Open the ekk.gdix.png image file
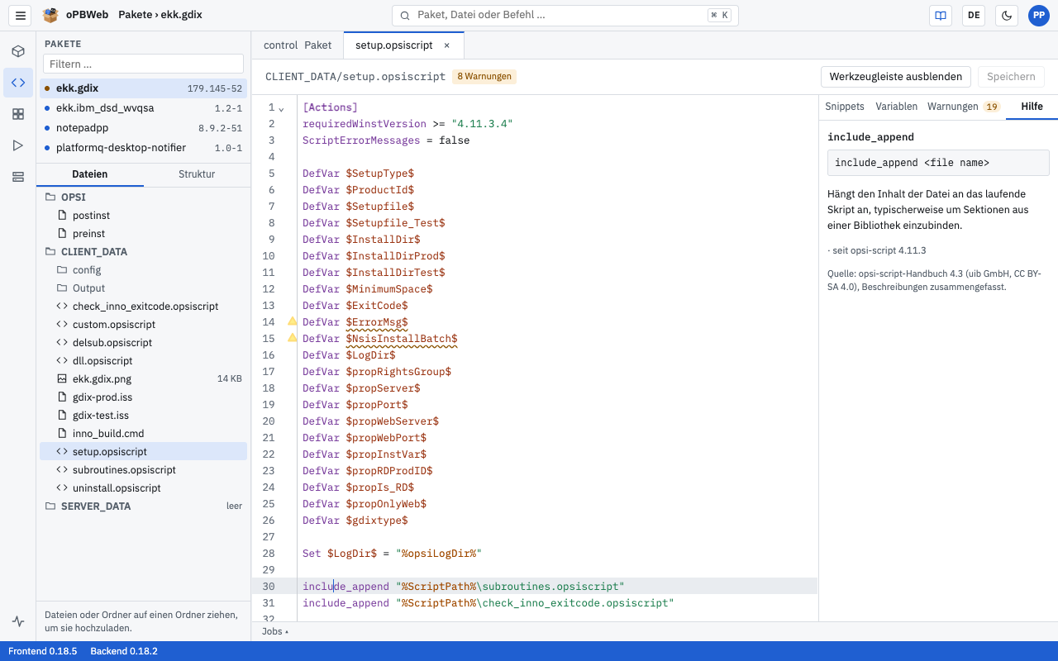Viewport: 1058px width, 661px height. point(145,379)
